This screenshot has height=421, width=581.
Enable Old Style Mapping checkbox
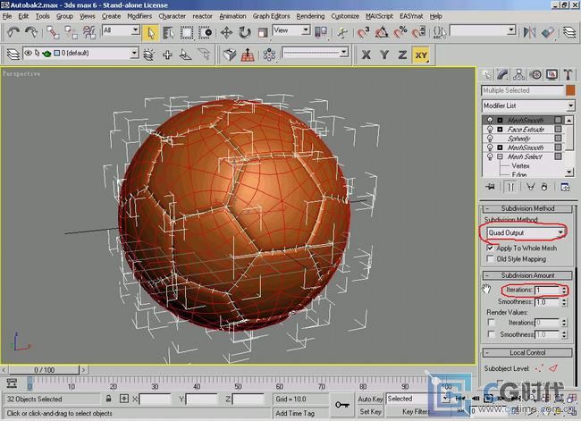click(x=490, y=258)
